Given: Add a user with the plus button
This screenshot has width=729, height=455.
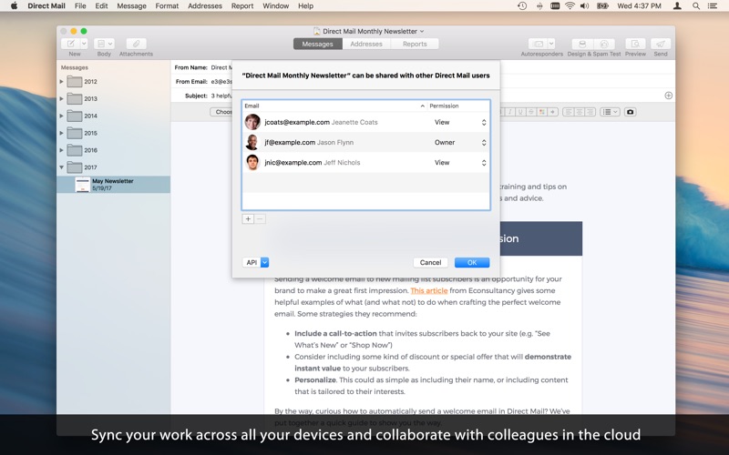Looking at the screenshot, I should (x=248, y=219).
